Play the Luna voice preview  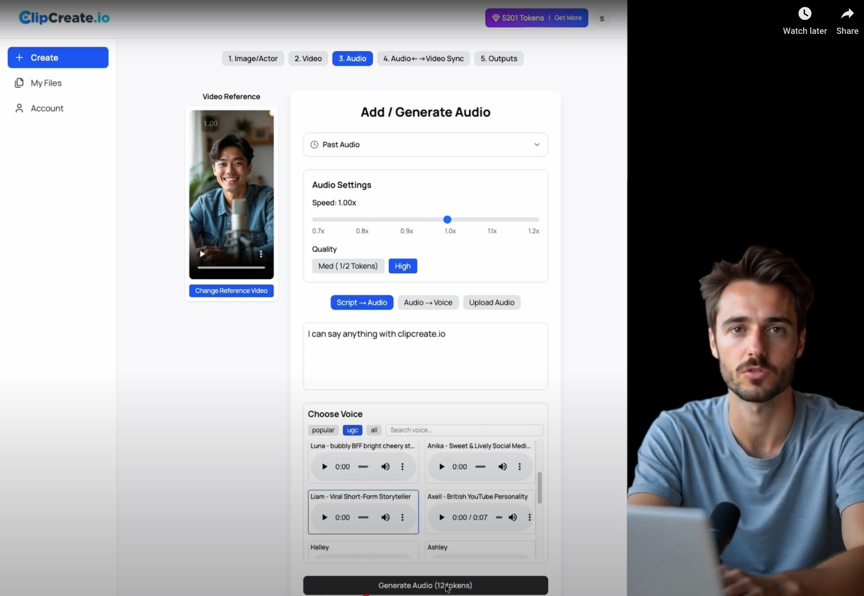pyautogui.click(x=324, y=467)
